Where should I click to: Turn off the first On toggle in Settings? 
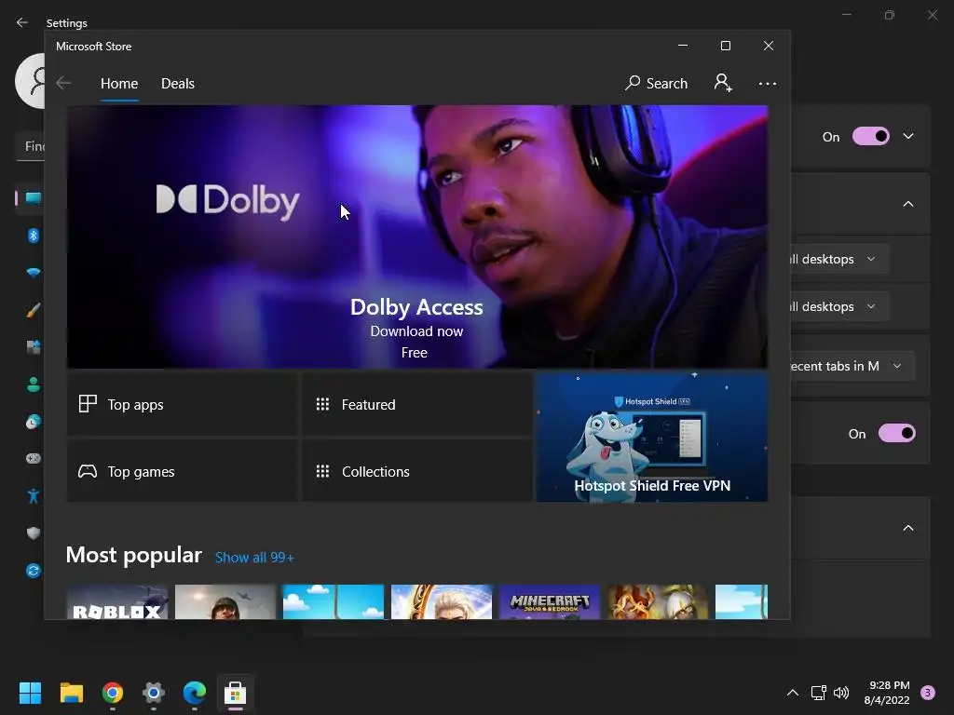coord(871,136)
